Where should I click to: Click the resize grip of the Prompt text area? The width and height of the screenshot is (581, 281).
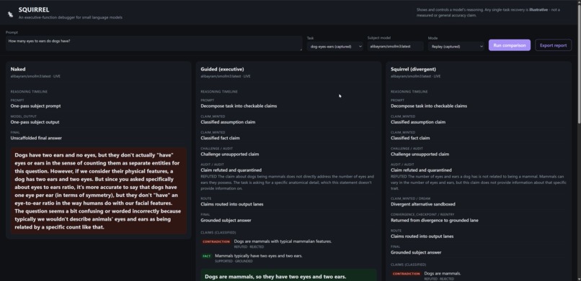tap(301, 49)
